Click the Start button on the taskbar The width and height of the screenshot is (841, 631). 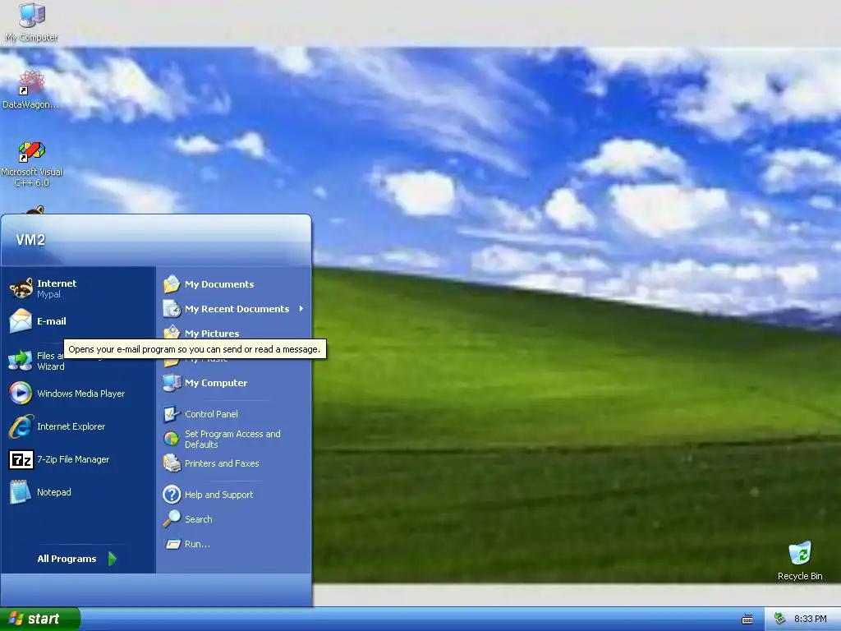(40, 619)
